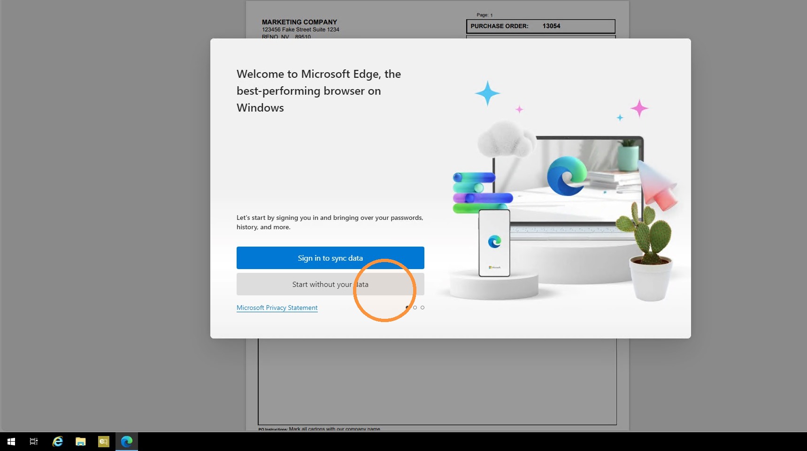Click purchase order number 13054
This screenshot has width=807, height=451.
click(552, 26)
